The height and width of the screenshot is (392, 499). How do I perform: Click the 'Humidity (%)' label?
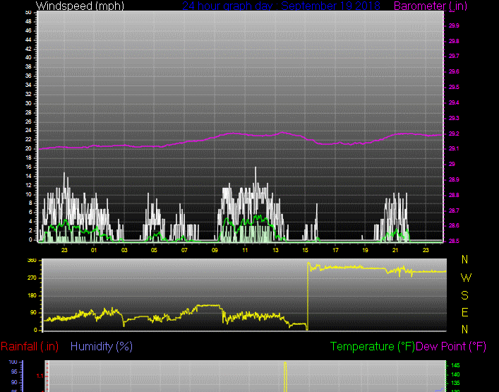[x=102, y=347]
